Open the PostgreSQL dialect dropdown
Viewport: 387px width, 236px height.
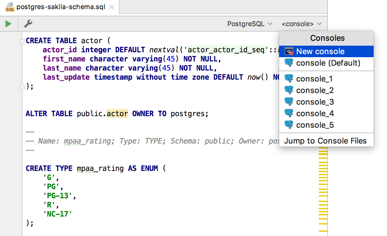pyautogui.click(x=250, y=24)
